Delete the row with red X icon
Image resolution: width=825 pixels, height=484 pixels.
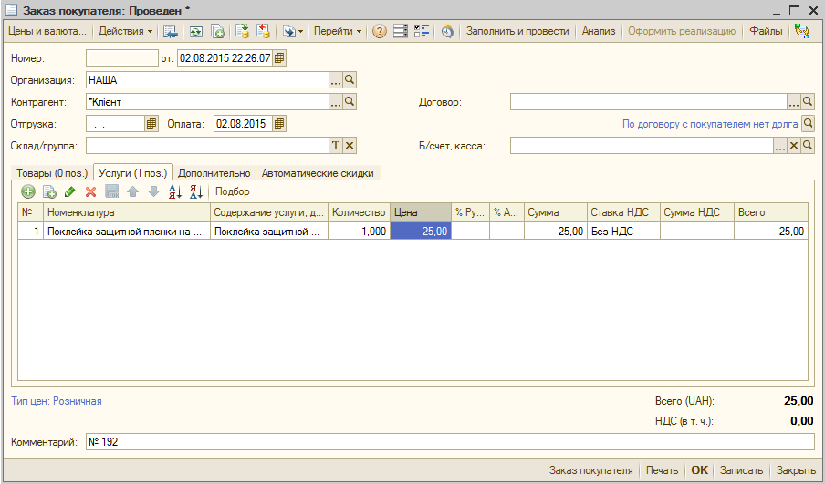pos(91,191)
